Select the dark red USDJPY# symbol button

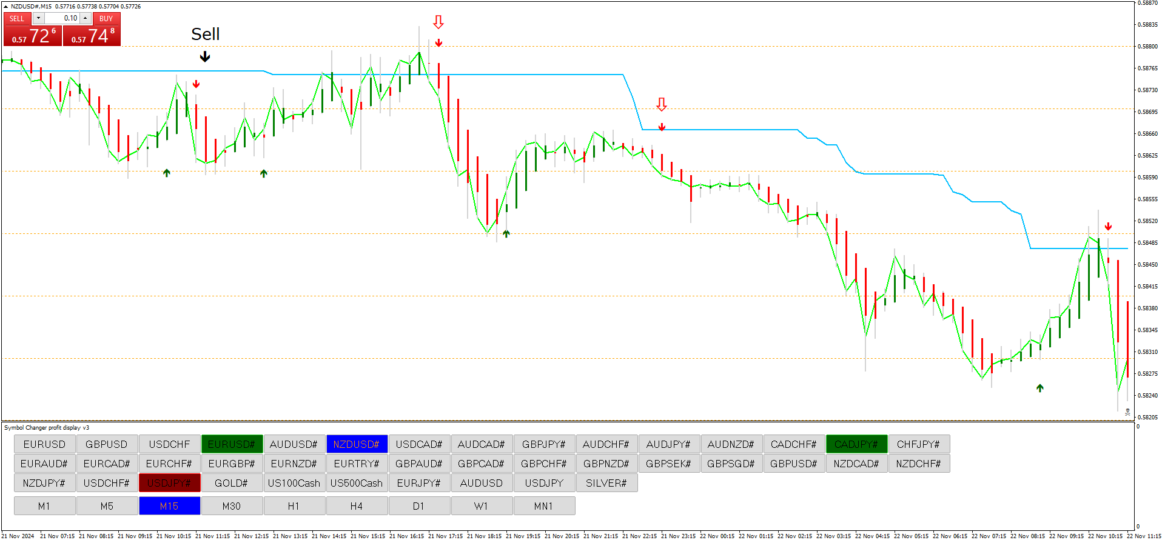pyautogui.click(x=169, y=483)
